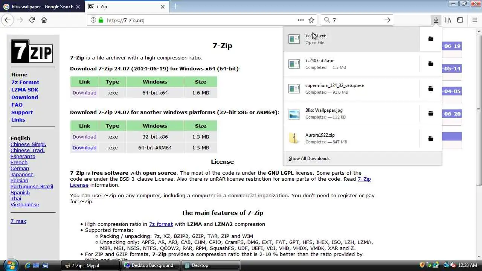Open the hamburger application menu

tap(474, 20)
